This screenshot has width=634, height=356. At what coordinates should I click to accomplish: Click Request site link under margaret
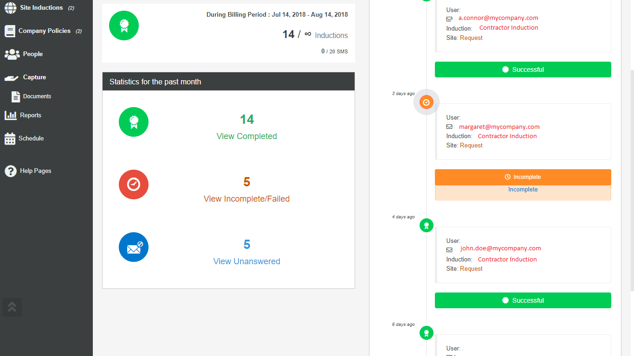pos(471,146)
